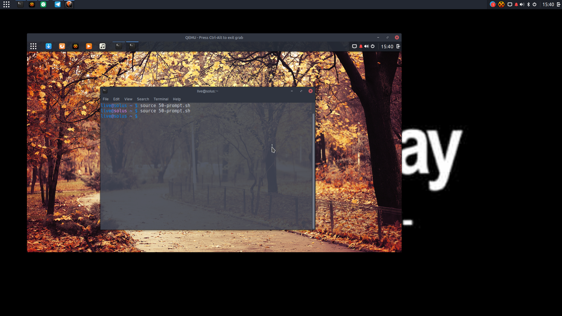Screen dimensions: 562x316
Task: Open guest notifications via red bell in QEMU
Action: click(361, 46)
